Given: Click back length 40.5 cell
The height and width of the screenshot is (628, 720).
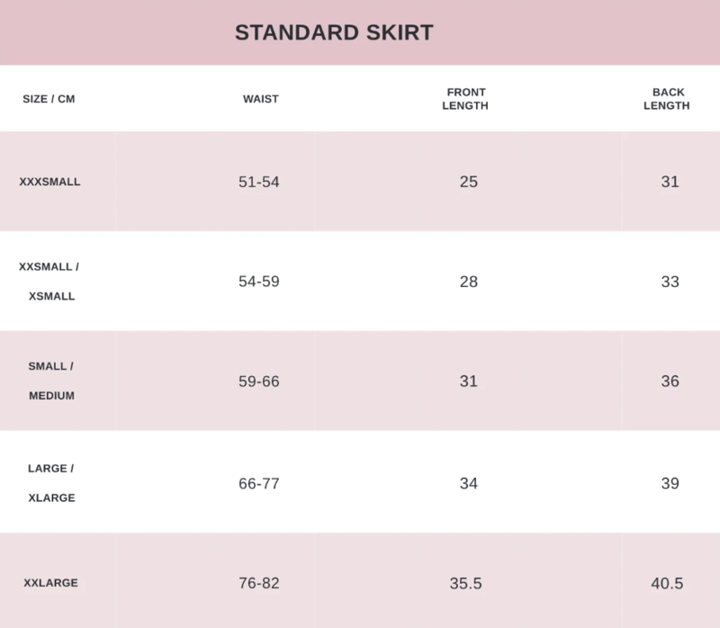Looking at the screenshot, I should 667,584.
